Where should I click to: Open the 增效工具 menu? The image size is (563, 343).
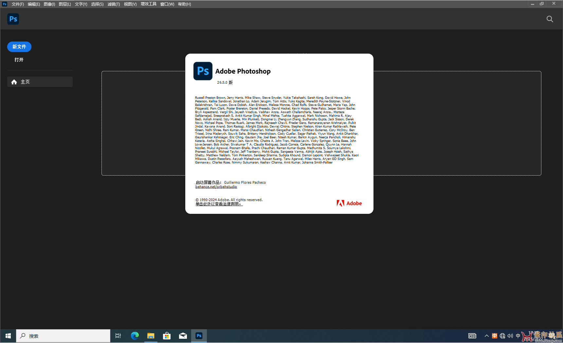point(149,4)
